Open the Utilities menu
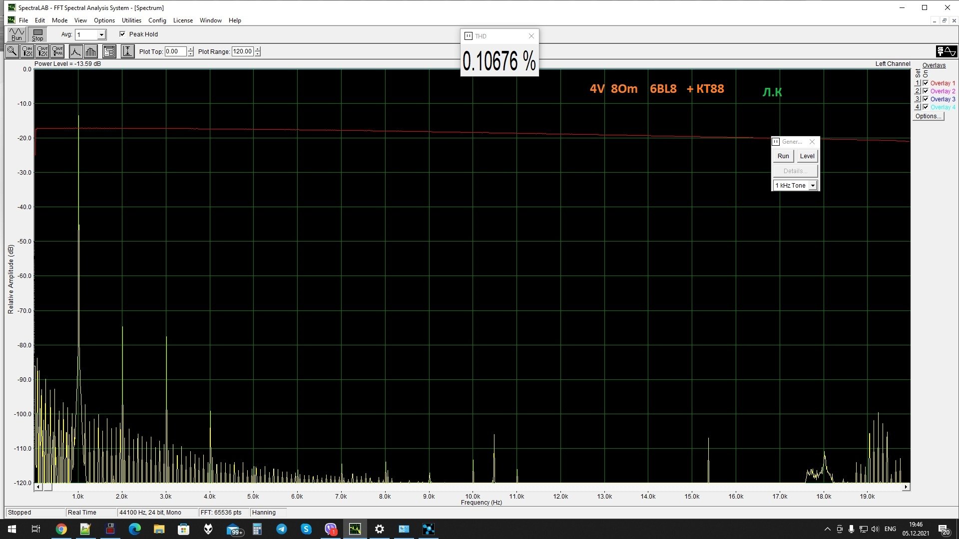This screenshot has height=539, width=959. tap(131, 20)
